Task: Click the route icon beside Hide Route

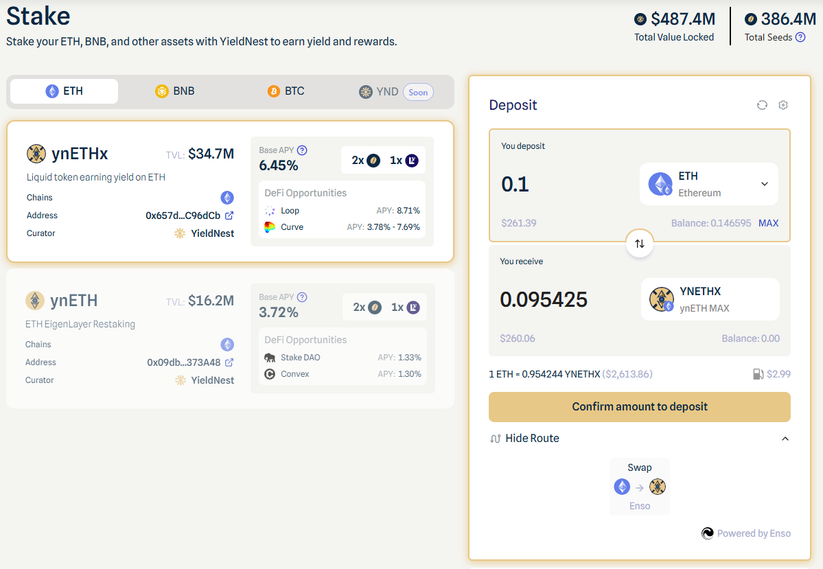Action: [495, 439]
